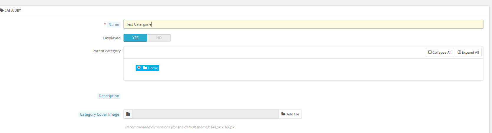Select the Home parent category radio button
Image resolution: width=492 pixels, height=133 pixels.
click(x=139, y=68)
